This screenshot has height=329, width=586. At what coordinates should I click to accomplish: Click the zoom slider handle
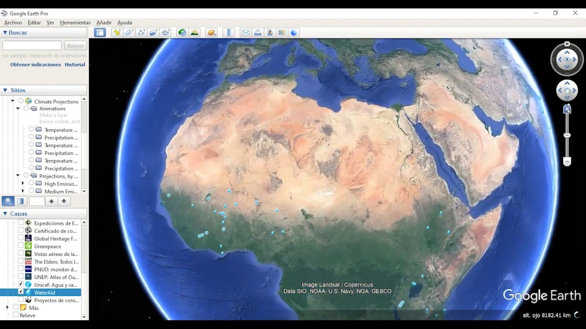click(567, 135)
